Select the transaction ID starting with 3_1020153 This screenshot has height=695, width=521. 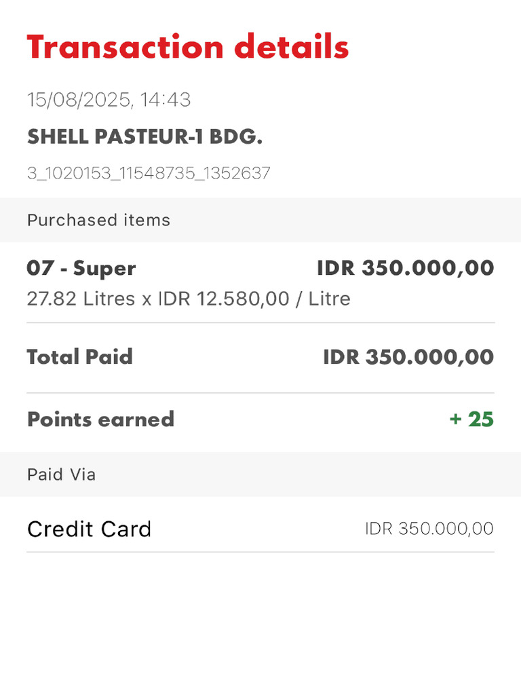[x=149, y=173]
